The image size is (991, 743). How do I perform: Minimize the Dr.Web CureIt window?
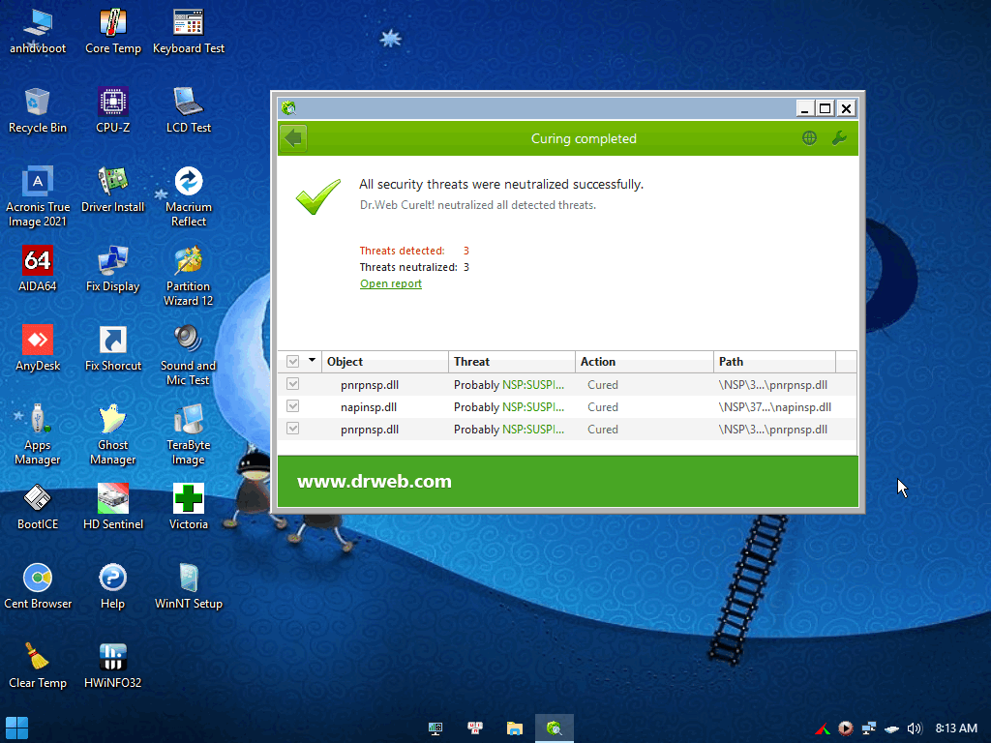pos(804,108)
